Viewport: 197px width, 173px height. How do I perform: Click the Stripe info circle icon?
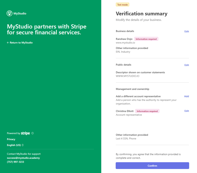tap(33, 133)
